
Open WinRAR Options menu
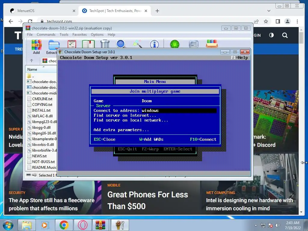click(97, 35)
